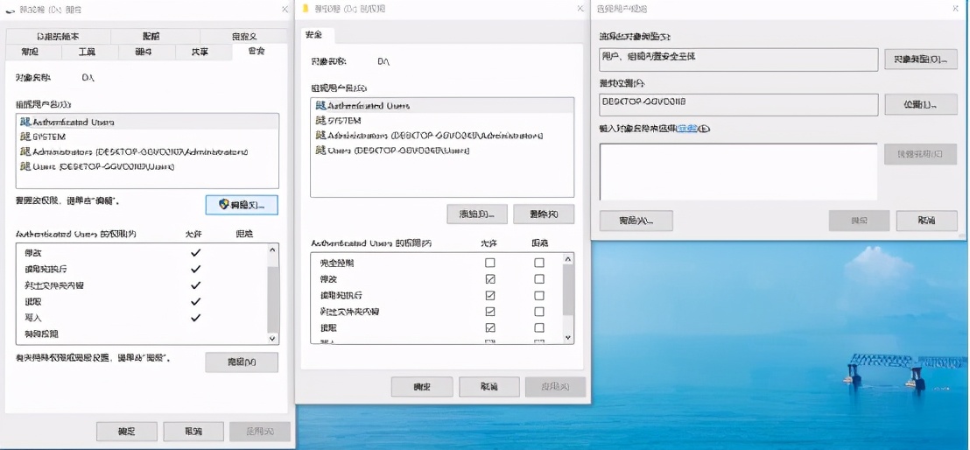Screen dimensions: 970x450
Task: Select Authenticated Users icon in Permissions window list
Action: (x=320, y=106)
